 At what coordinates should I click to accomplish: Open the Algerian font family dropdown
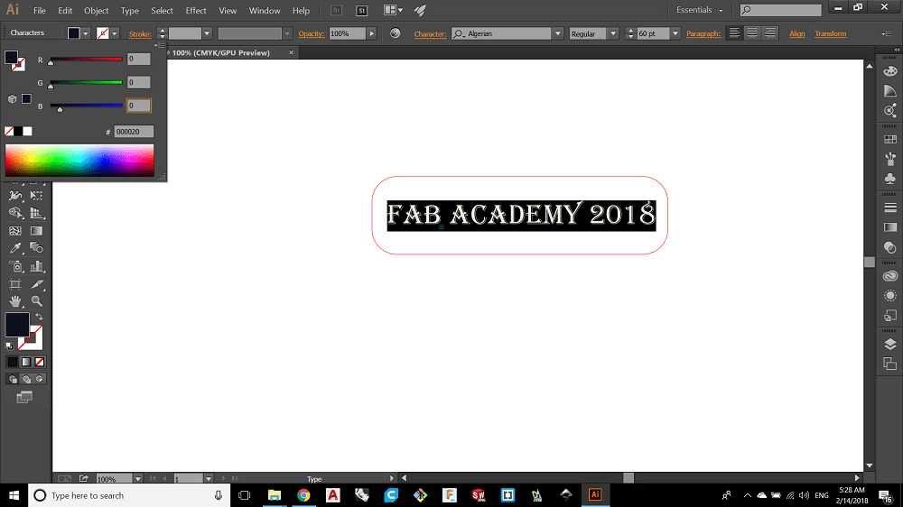557,33
